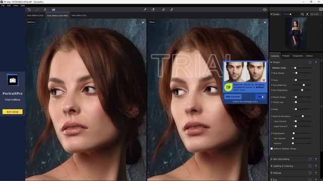Screen dimensions: 323x181
Task: Close the tip popup with red X
Action: click(263, 80)
